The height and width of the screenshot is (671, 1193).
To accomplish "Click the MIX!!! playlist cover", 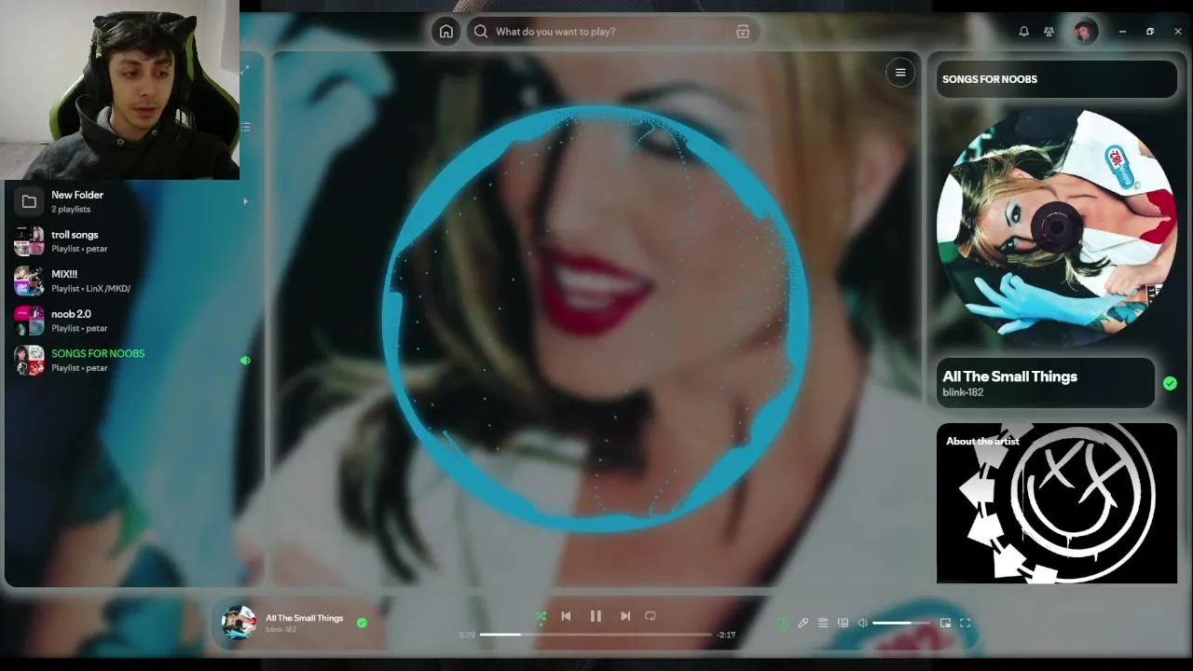I will point(29,281).
